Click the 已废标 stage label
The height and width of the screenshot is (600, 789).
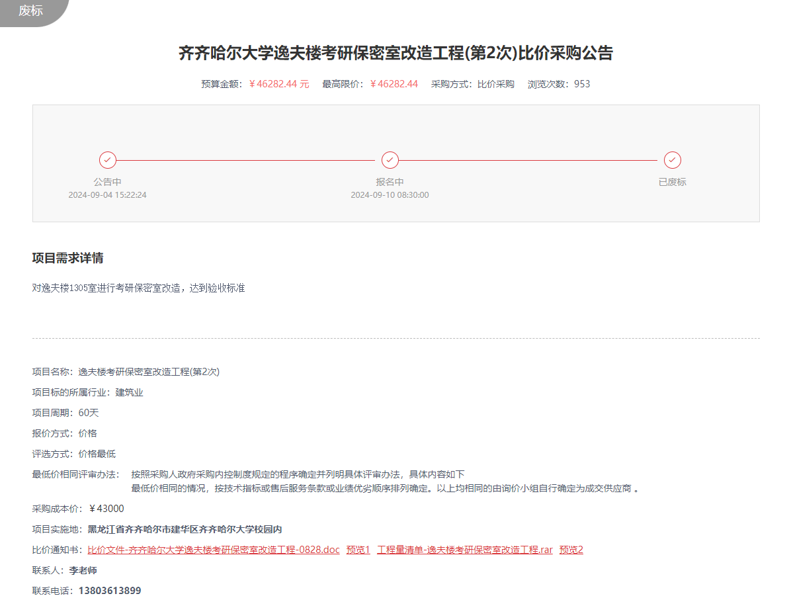[x=673, y=182]
